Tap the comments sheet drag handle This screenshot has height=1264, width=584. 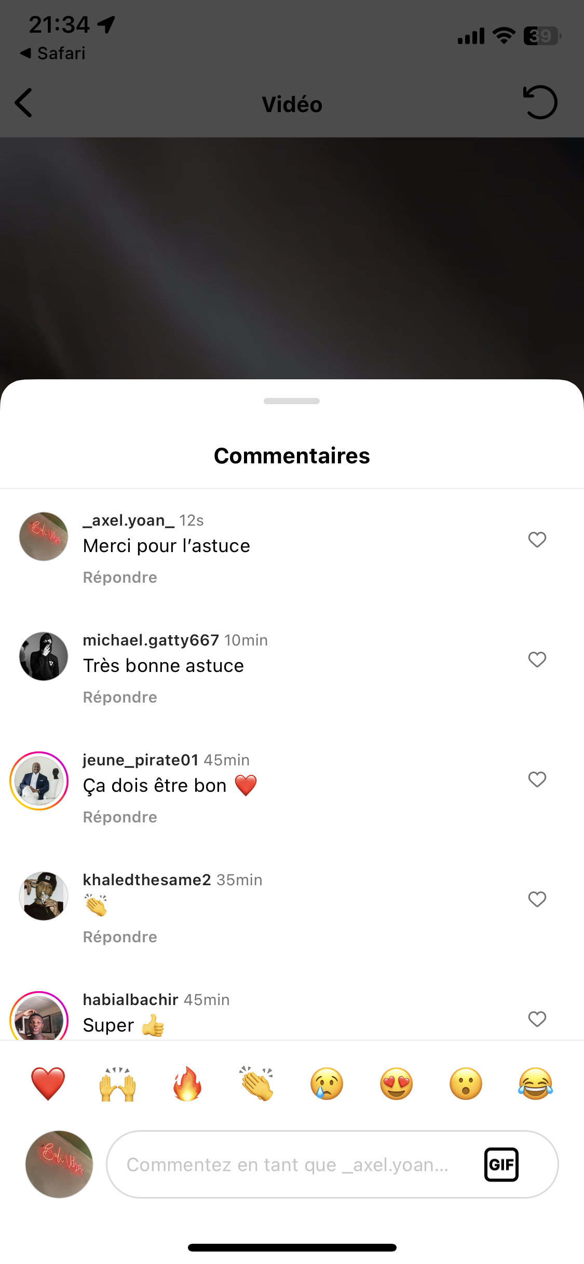[292, 401]
